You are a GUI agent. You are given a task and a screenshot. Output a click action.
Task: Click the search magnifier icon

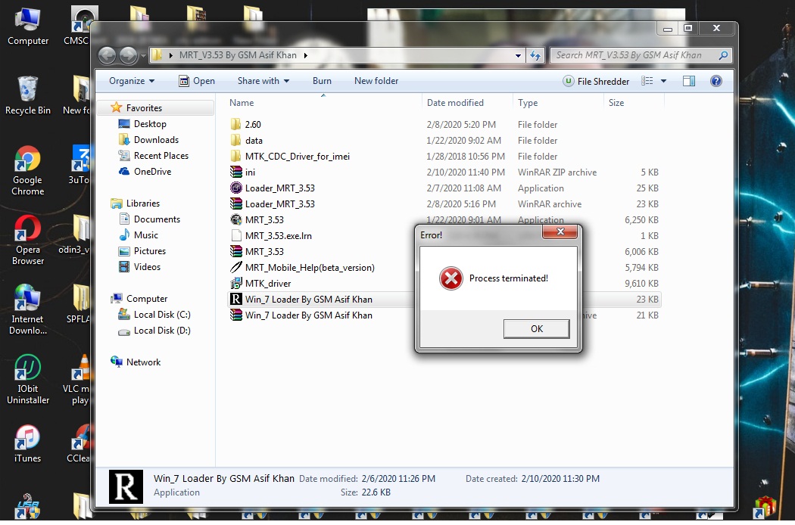723,55
